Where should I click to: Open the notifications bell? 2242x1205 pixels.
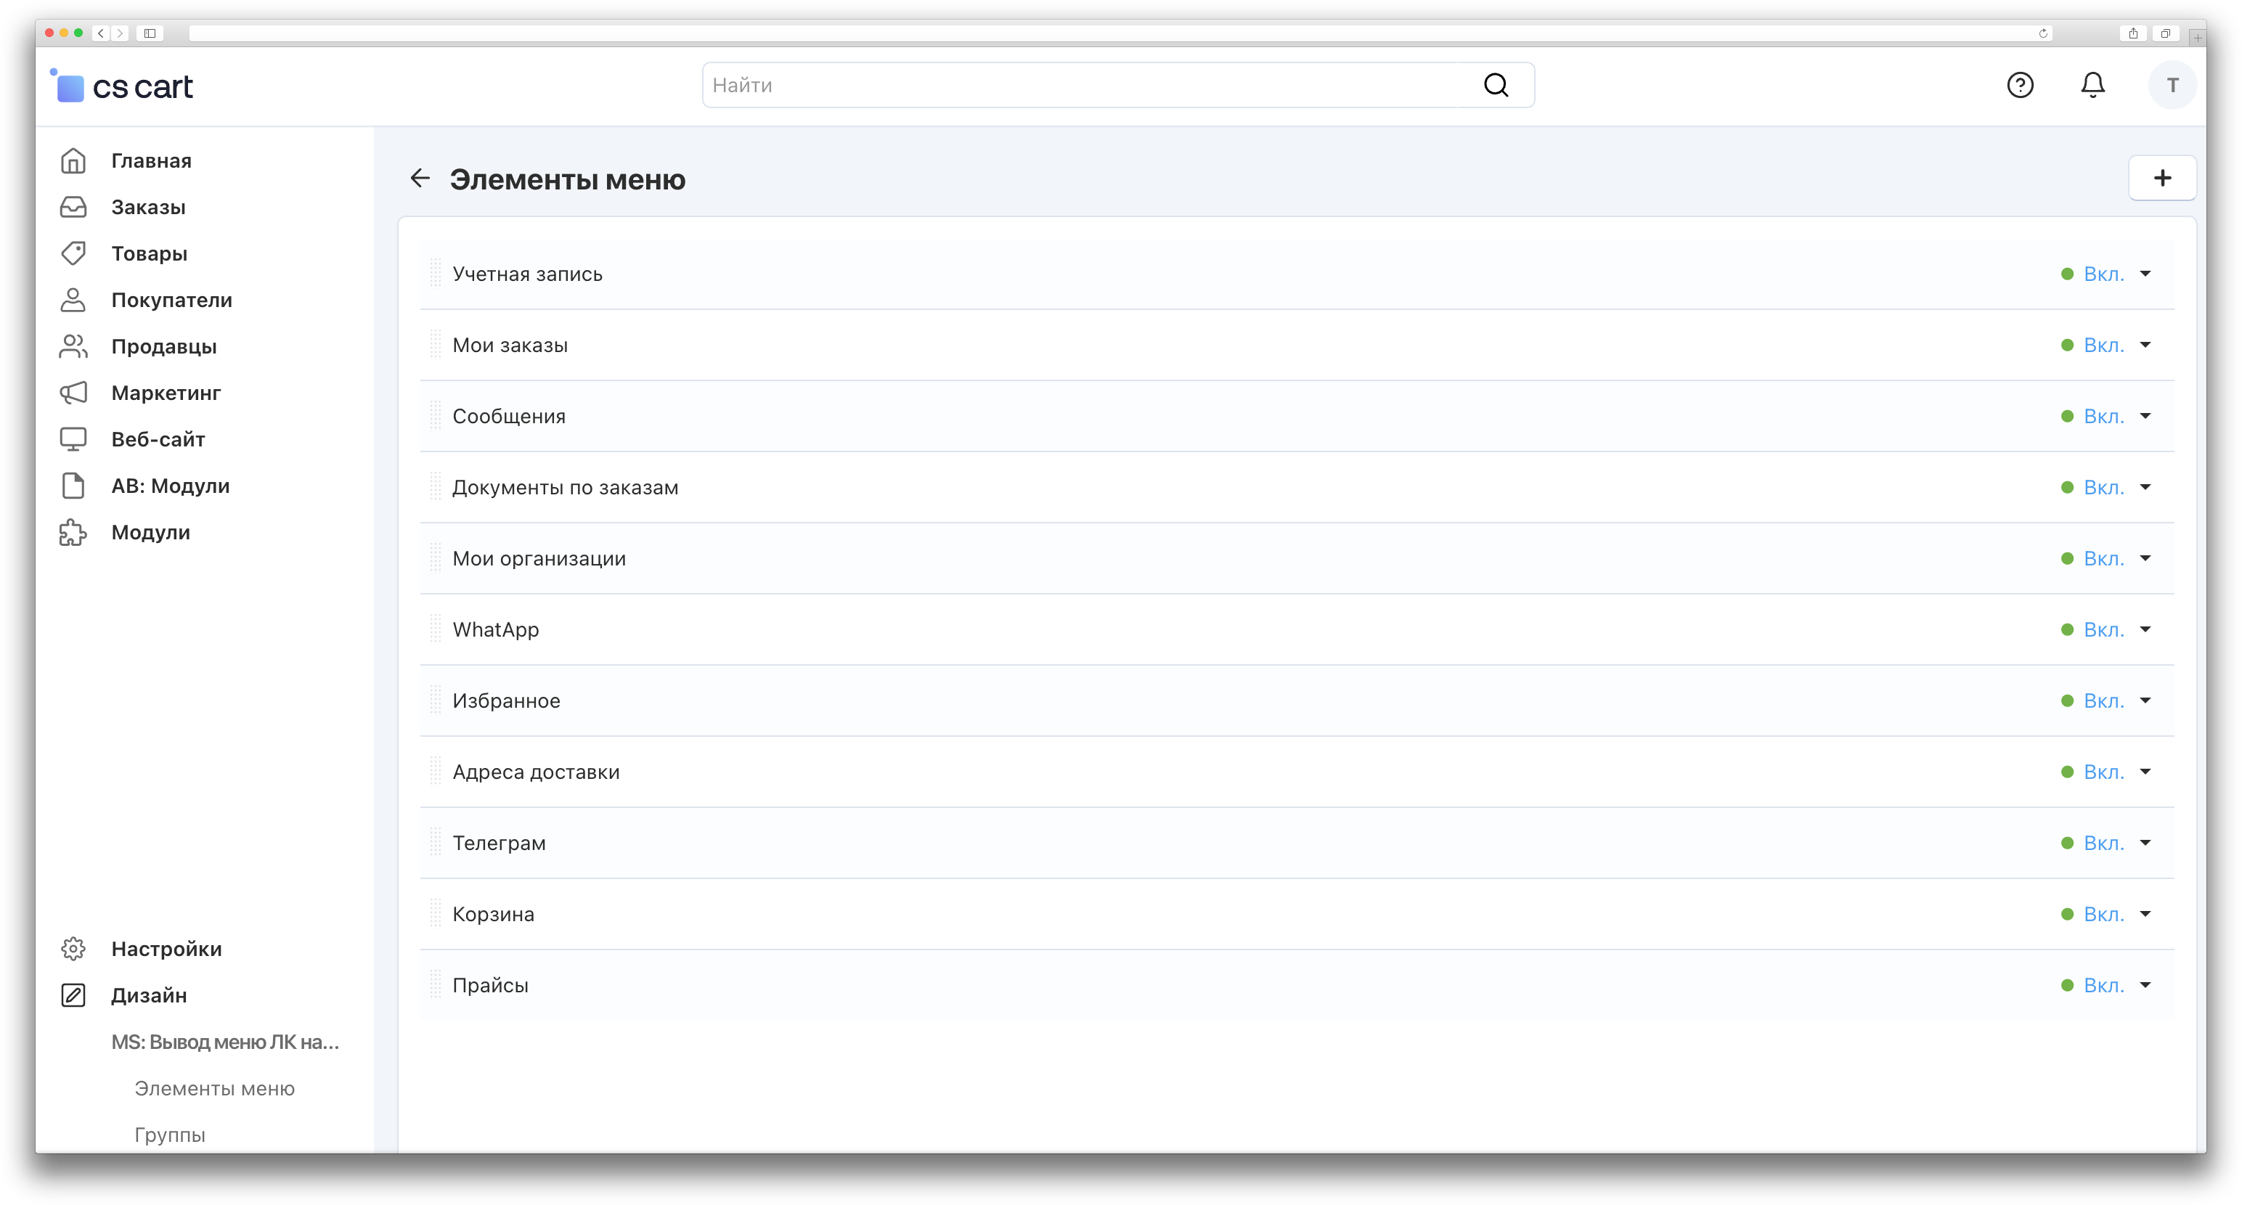click(2092, 85)
